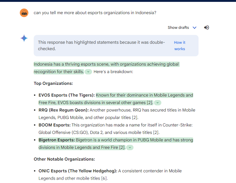236x183 pixels.
Task: Click the user prompt about esports organizations
Action: click(x=95, y=13)
